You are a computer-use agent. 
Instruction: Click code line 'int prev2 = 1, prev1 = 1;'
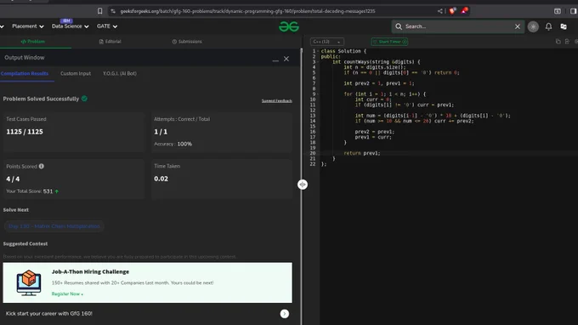coord(379,83)
